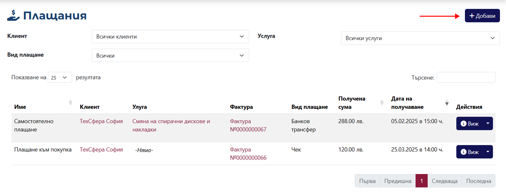This screenshot has height=196, width=506.
Task: Go to the Следваща pagination page
Action: tap(445, 181)
